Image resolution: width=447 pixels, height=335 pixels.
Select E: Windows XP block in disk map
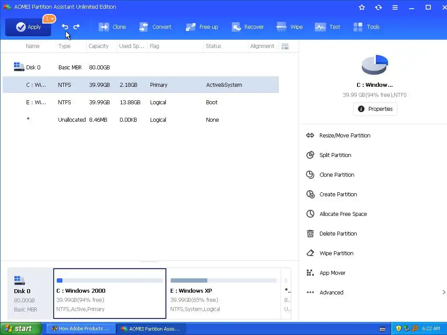coord(223,294)
